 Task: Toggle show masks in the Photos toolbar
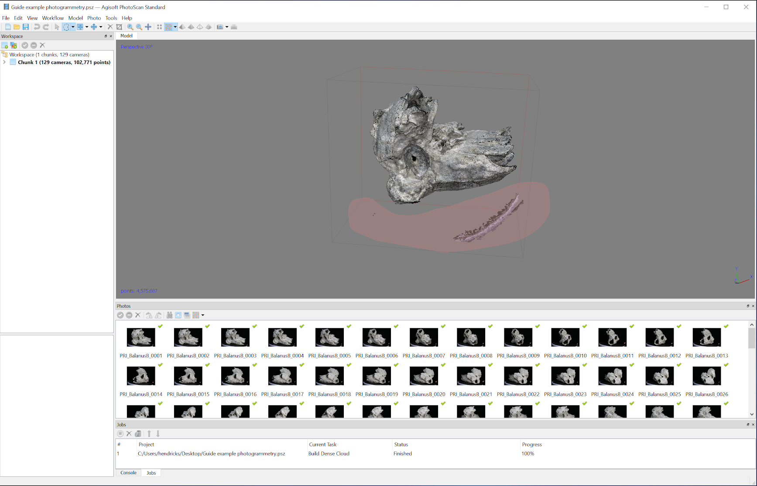click(x=178, y=315)
